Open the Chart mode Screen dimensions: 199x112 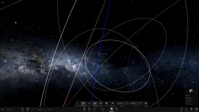[103, 109]
